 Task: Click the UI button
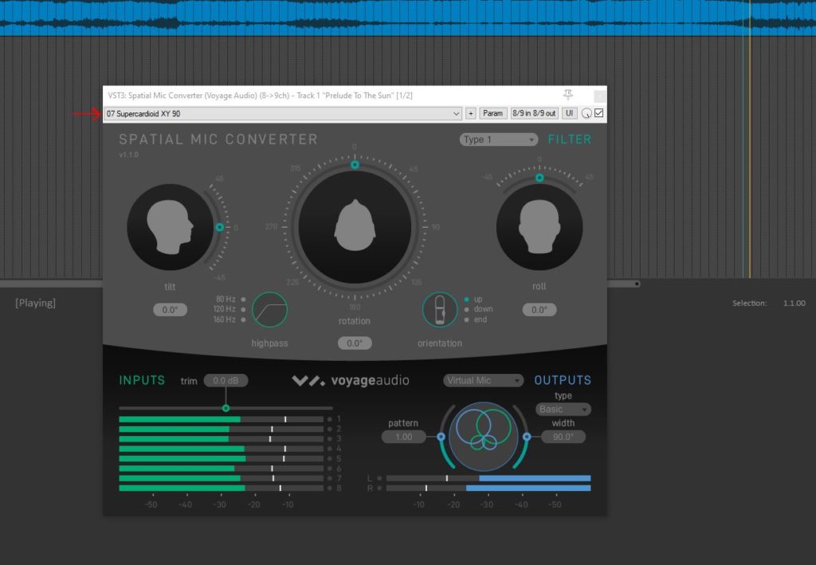[x=569, y=113]
